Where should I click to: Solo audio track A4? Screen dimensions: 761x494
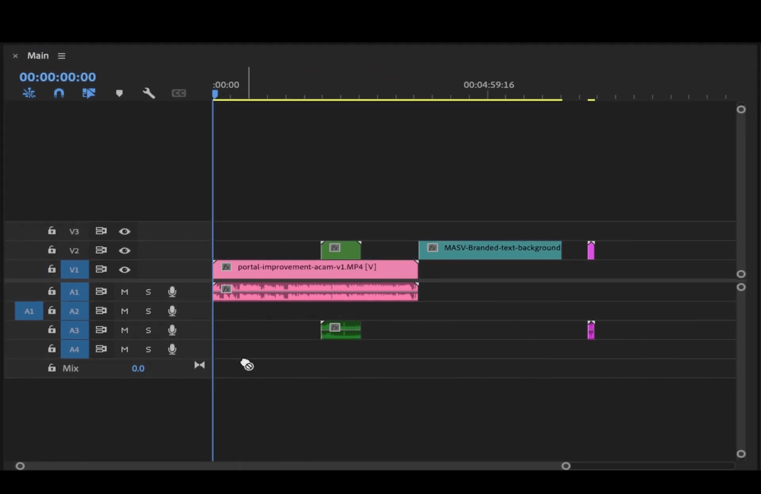pos(148,349)
